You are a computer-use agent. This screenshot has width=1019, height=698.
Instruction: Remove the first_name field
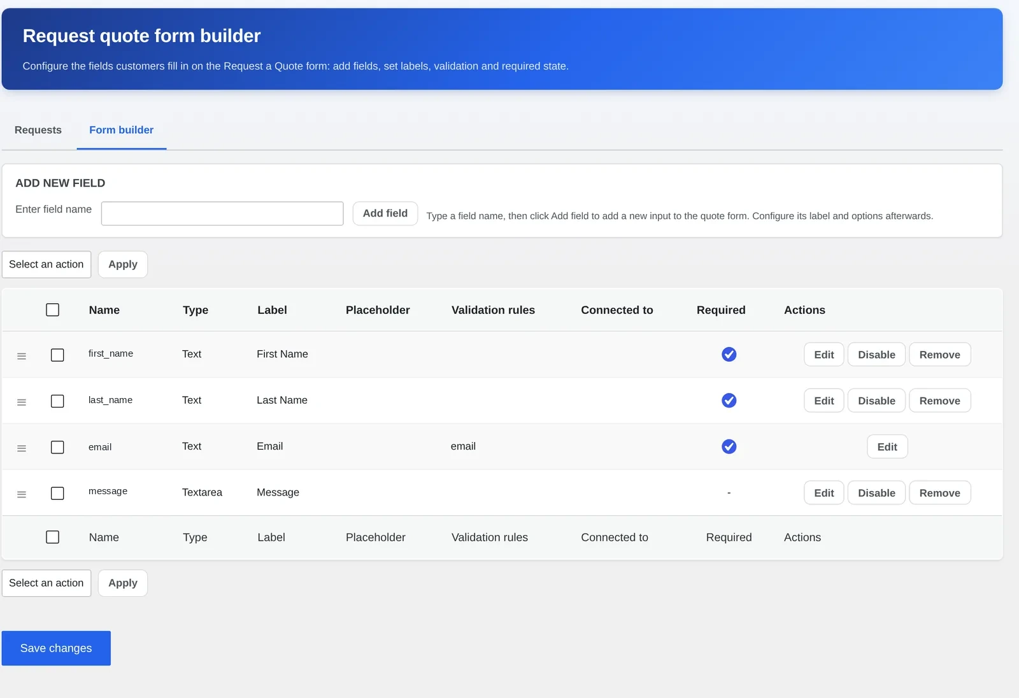940,354
